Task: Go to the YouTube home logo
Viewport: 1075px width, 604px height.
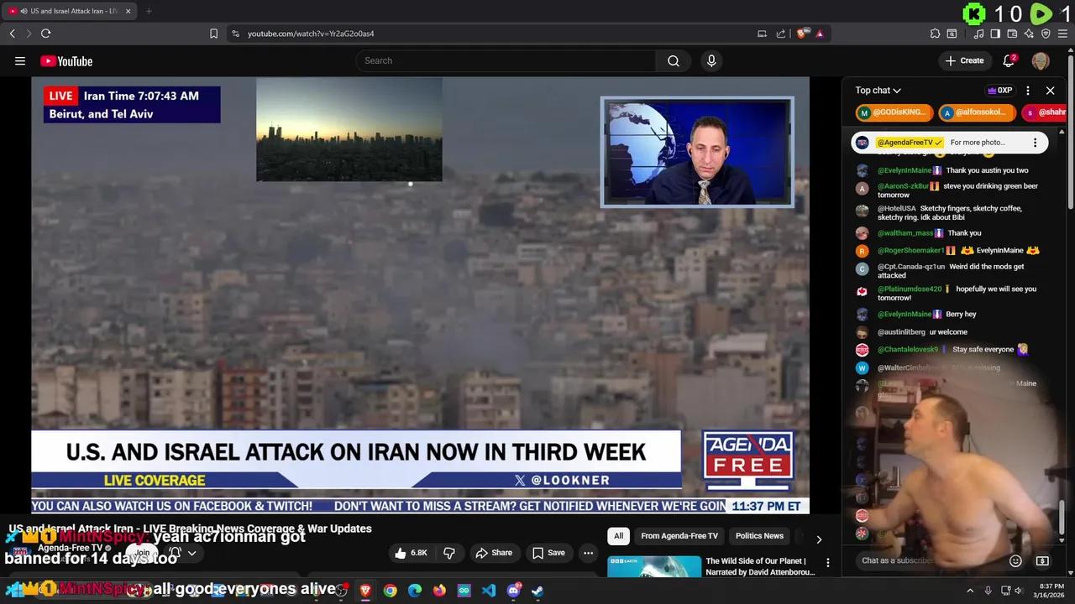Action: pyautogui.click(x=66, y=61)
